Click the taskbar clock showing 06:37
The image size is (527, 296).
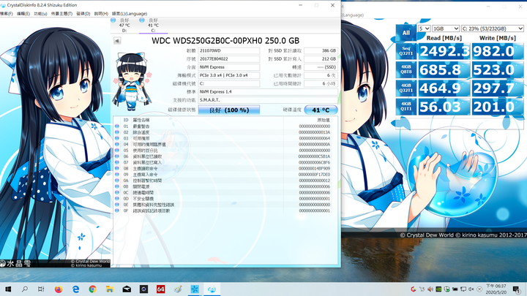tap(496, 289)
